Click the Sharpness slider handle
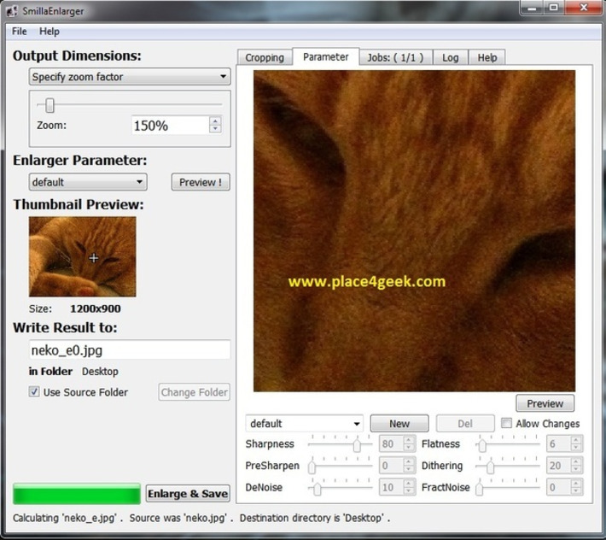 tap(357, 445)
